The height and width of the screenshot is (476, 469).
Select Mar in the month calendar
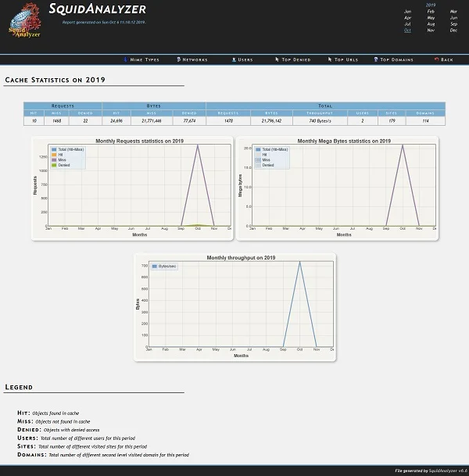[453, 12]
